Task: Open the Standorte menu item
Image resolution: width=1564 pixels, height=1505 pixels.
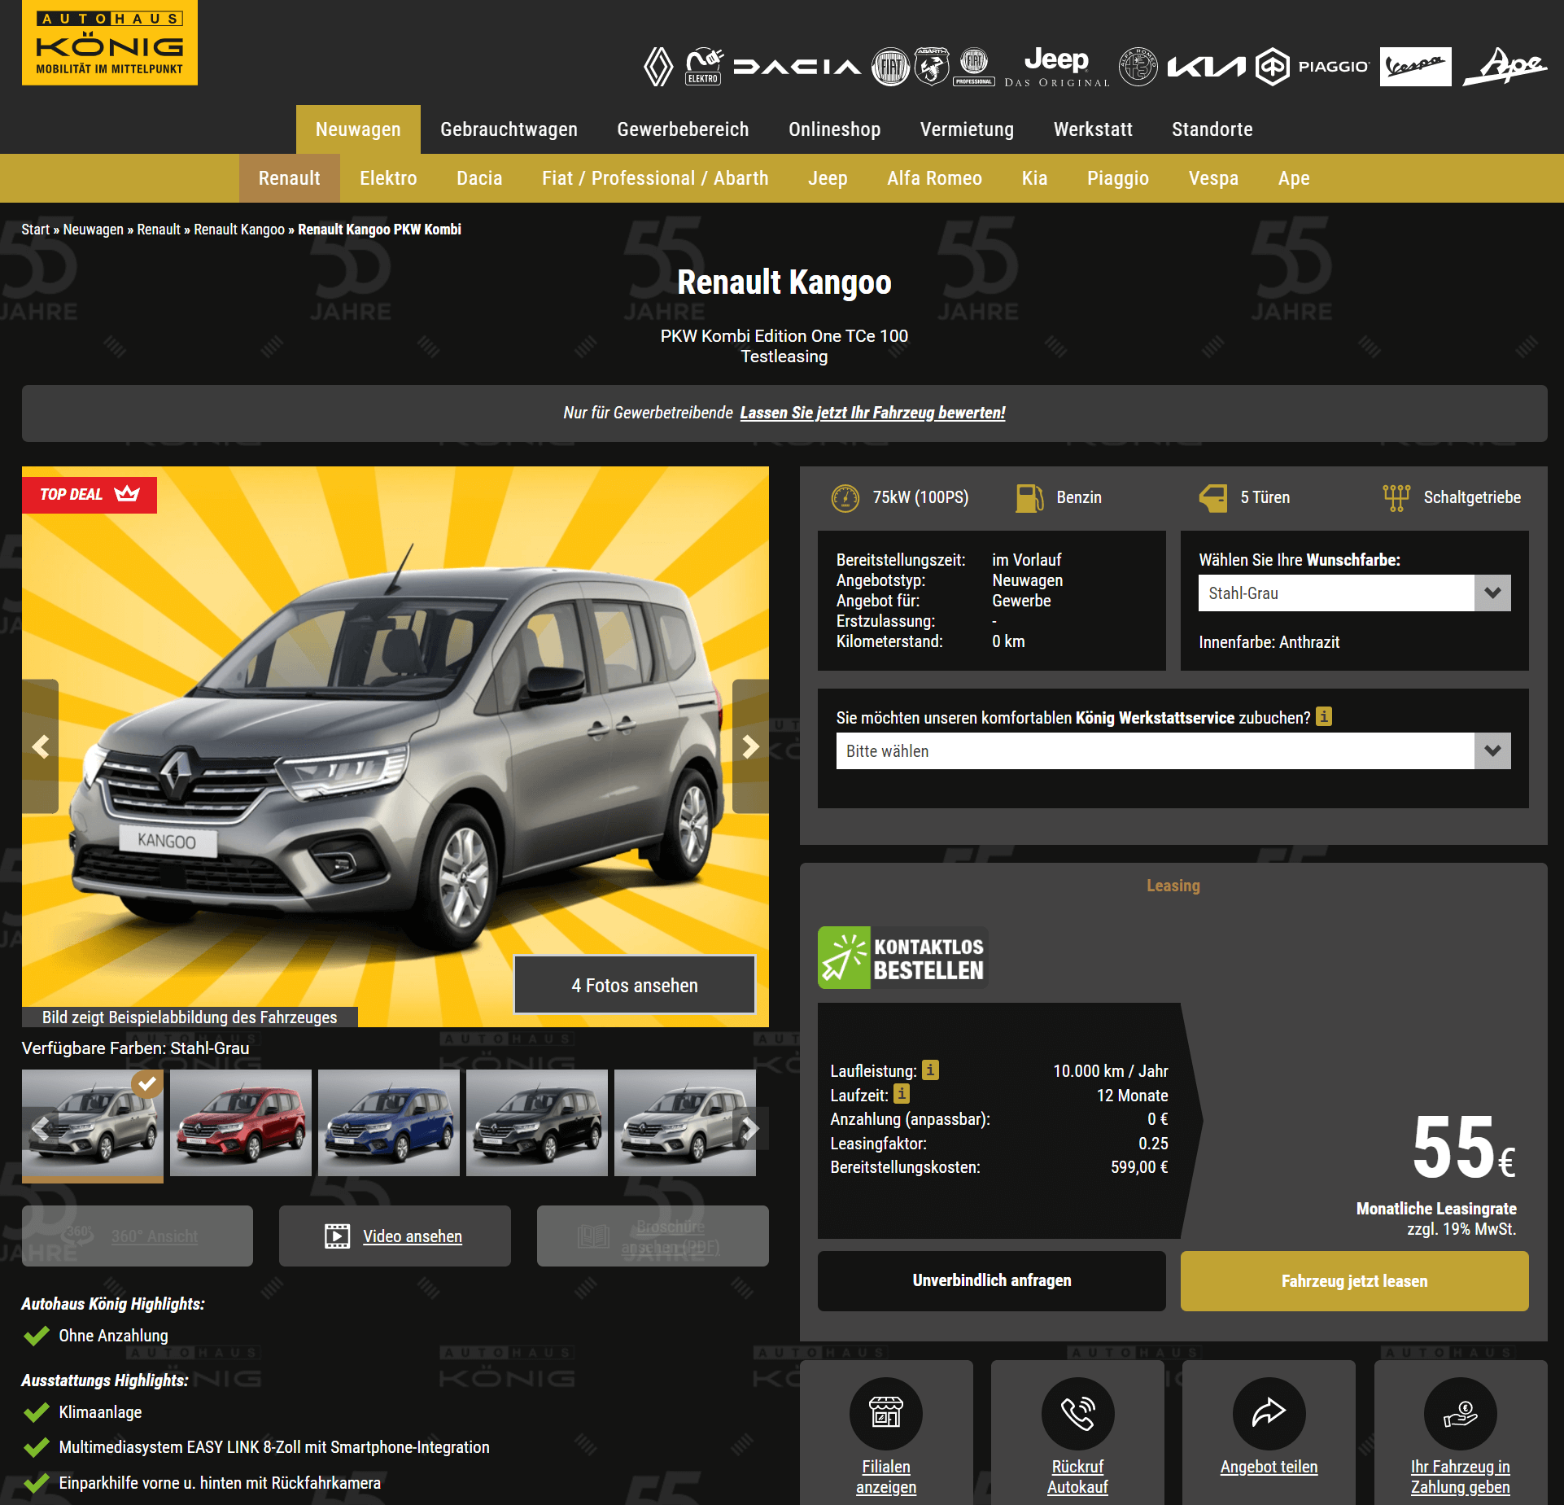Action: 1212,129
